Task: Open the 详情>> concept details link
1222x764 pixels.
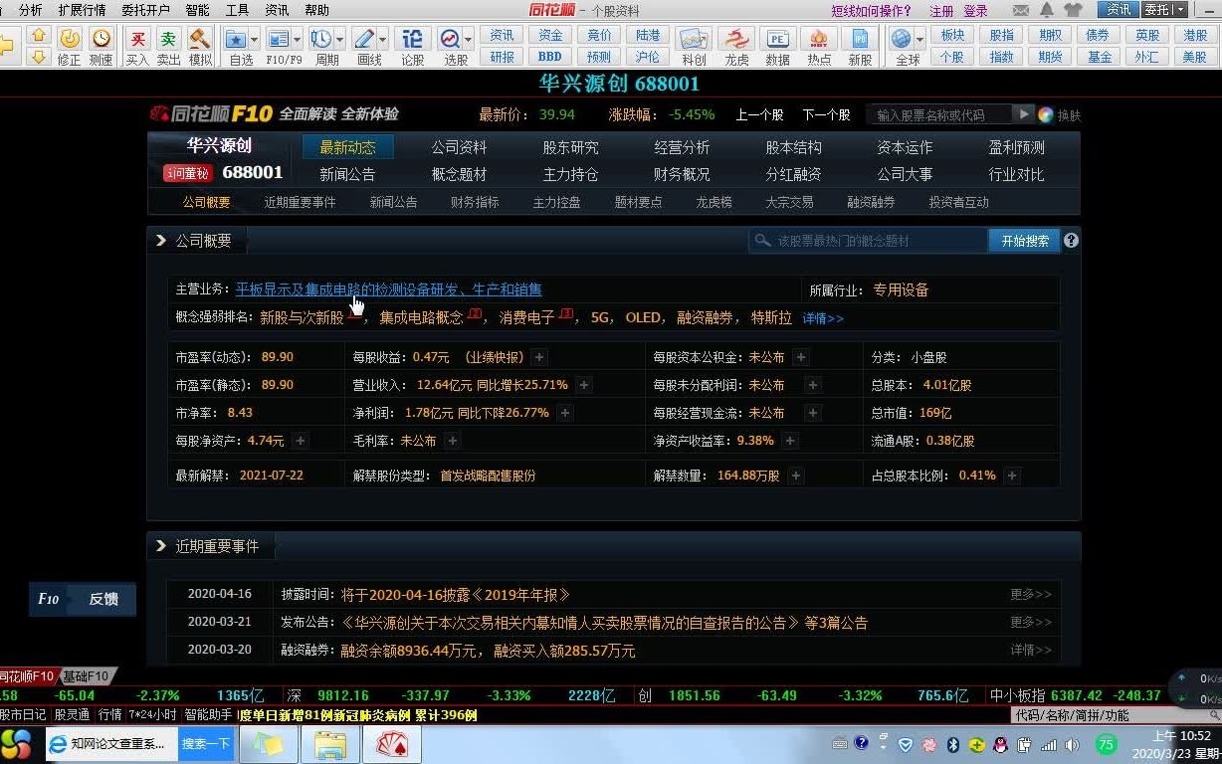Action: click(x=823, y=317)
